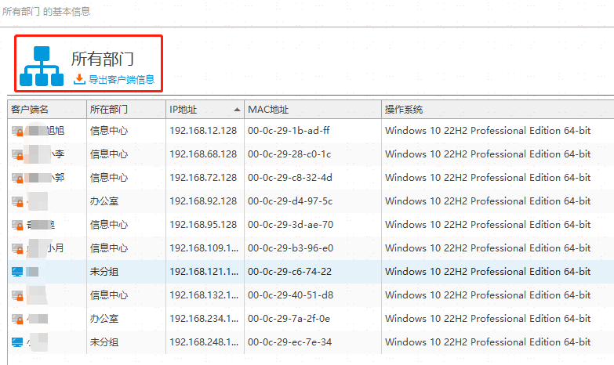Click the blue monitor icon for MAC 00-0c-29-c6-74-22
614x365 pixels.
tap(17, 272)
